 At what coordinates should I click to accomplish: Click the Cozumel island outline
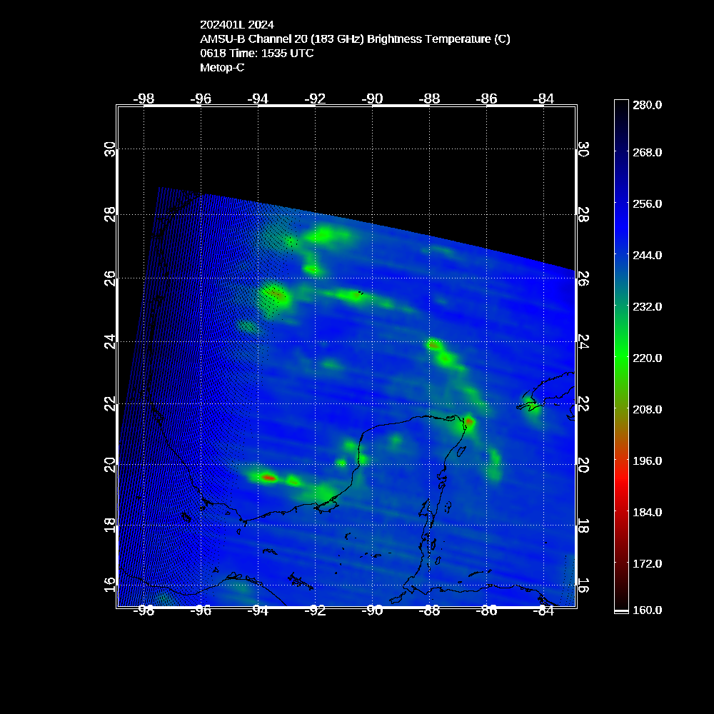pos(461,452)
